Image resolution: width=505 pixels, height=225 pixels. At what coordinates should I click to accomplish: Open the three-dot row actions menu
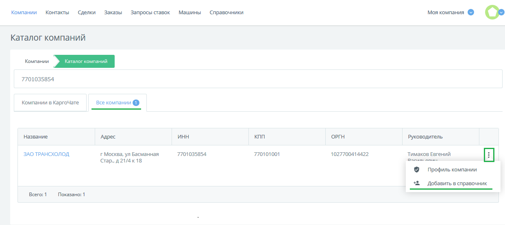pyautogui.click(x=489, y=155)
